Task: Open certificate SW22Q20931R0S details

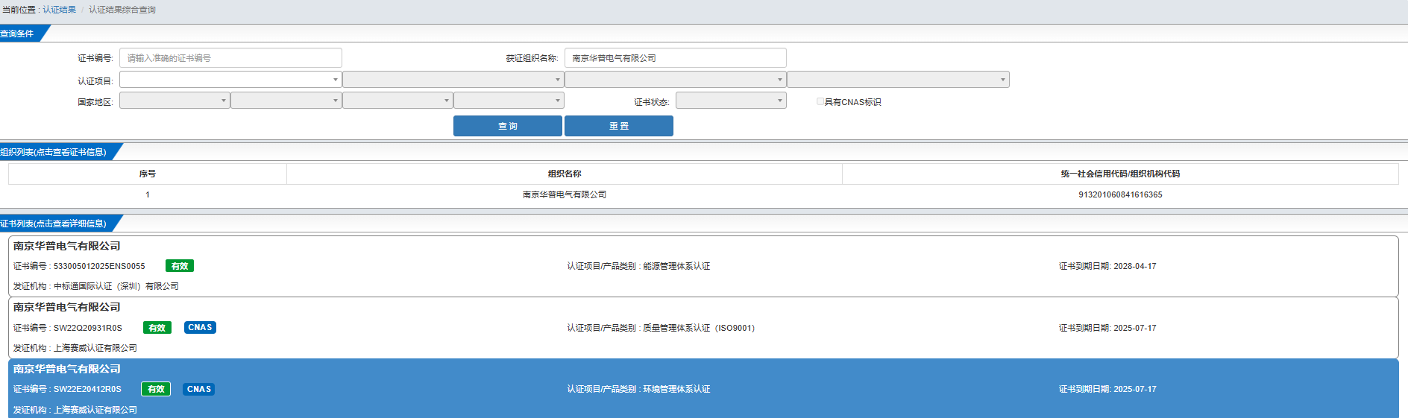Action: pos(703,328)
